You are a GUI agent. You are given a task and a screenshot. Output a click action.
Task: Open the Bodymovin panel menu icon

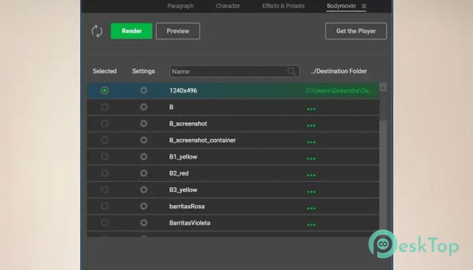(364, 6)
